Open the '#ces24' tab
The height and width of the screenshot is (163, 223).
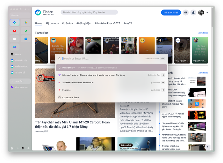pos(128,23)
